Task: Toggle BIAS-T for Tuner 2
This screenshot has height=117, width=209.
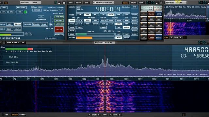Action: pos(9,29)
